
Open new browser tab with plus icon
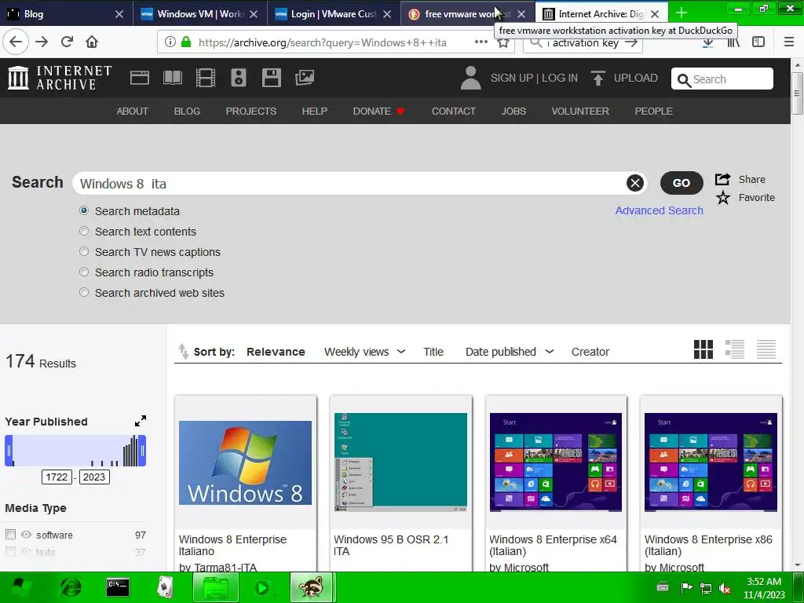coord(682,13)
